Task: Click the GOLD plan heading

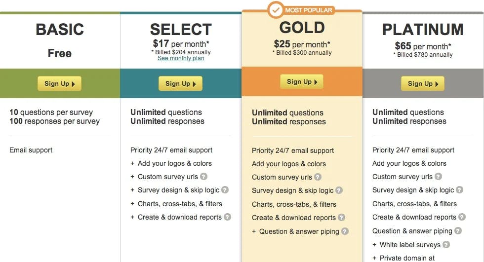Action: [x=302, y=28]
